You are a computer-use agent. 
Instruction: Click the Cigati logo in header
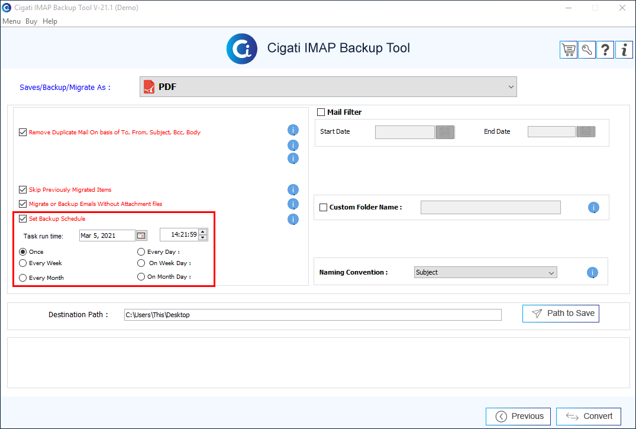[x=242, y=49]
